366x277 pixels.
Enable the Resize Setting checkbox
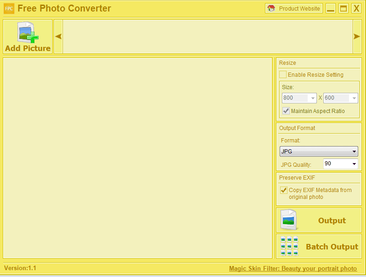283,74
